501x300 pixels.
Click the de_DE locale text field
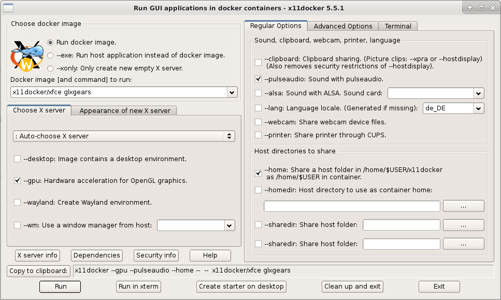click(x=448, y=108)
